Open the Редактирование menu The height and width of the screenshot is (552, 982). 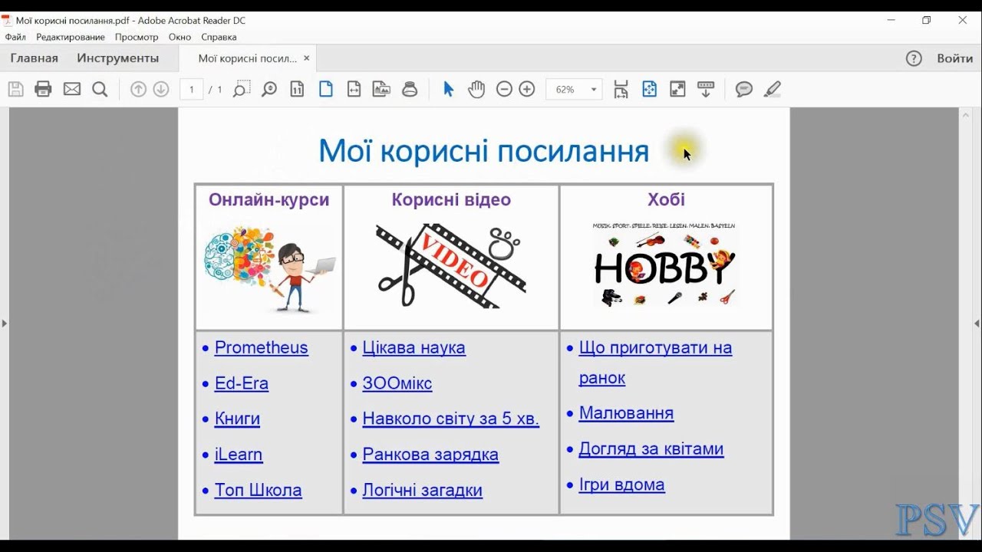(71, 37)
